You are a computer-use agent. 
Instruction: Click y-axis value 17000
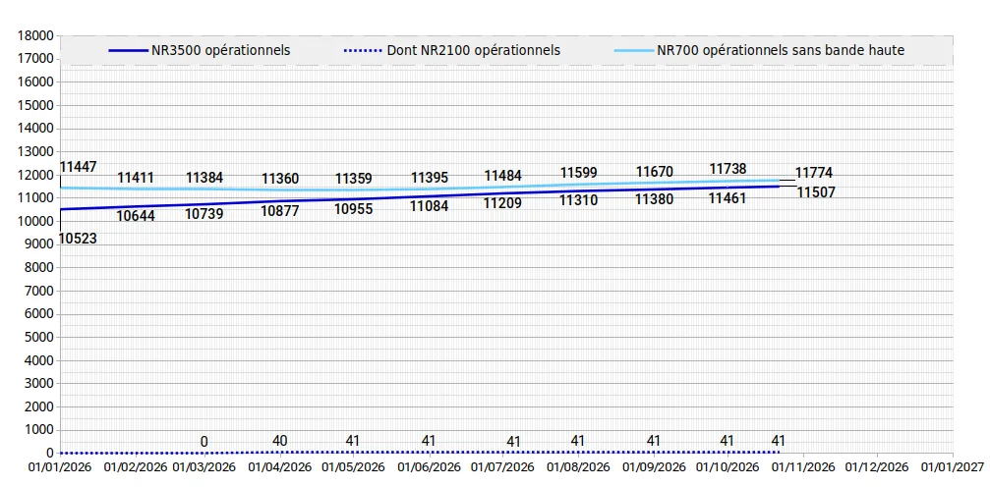38,59
